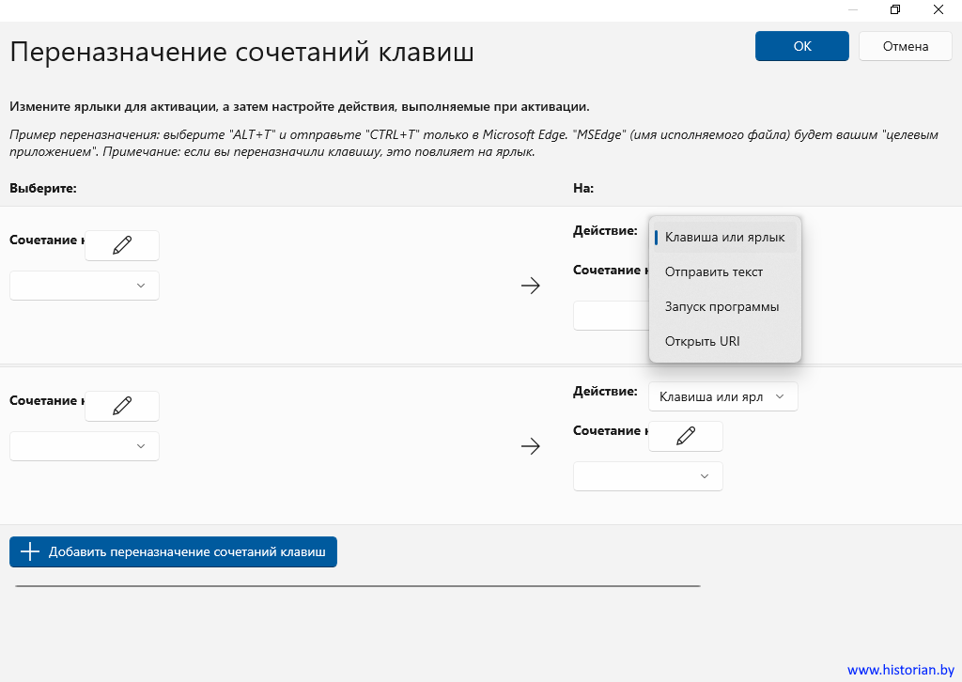Select 'Клавиша или ярлык' from the open list

[x=724, y=237]
